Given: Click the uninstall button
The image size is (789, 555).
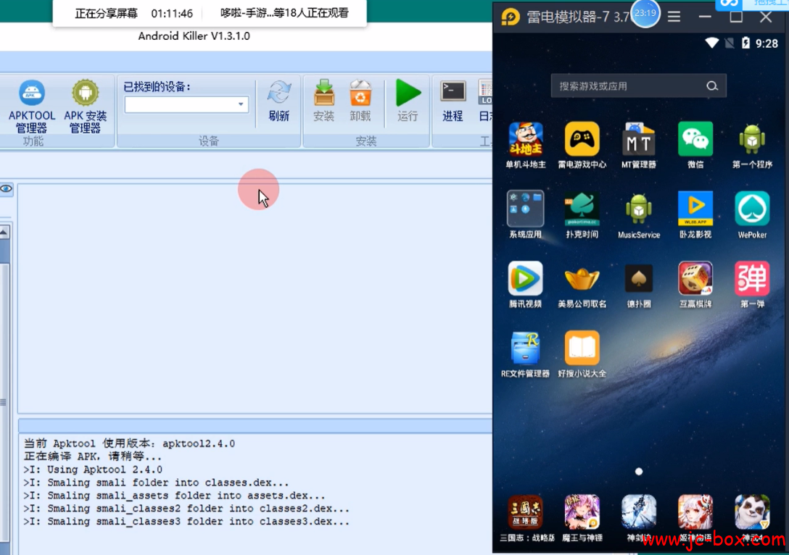Looking at the screenshot, I should coord(360,101).
